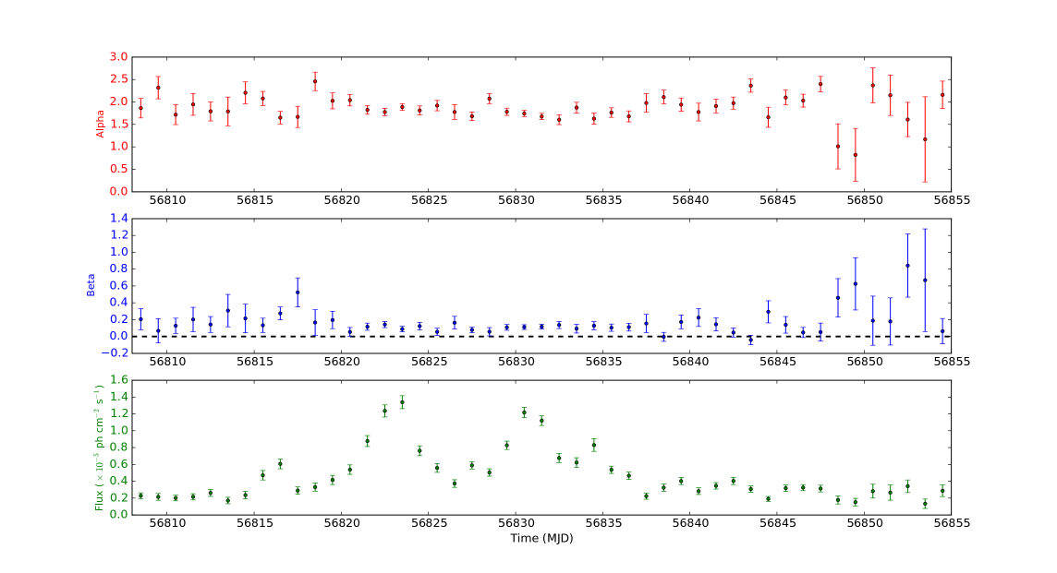Select the last Alpha data point near 56854.5

coord(942,95)
